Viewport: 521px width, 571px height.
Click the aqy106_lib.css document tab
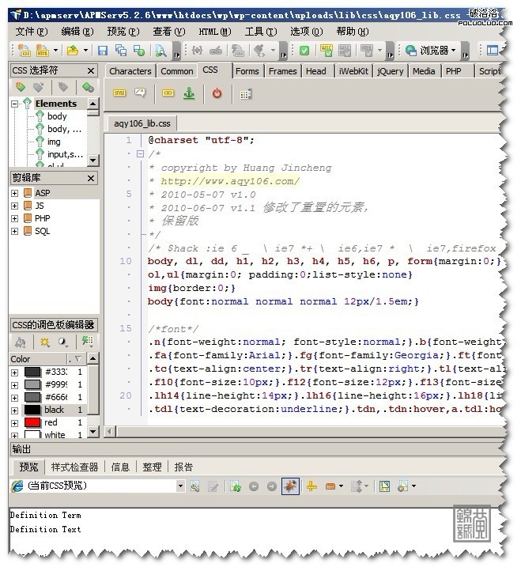pyautogui.click(x=142, y=124)
